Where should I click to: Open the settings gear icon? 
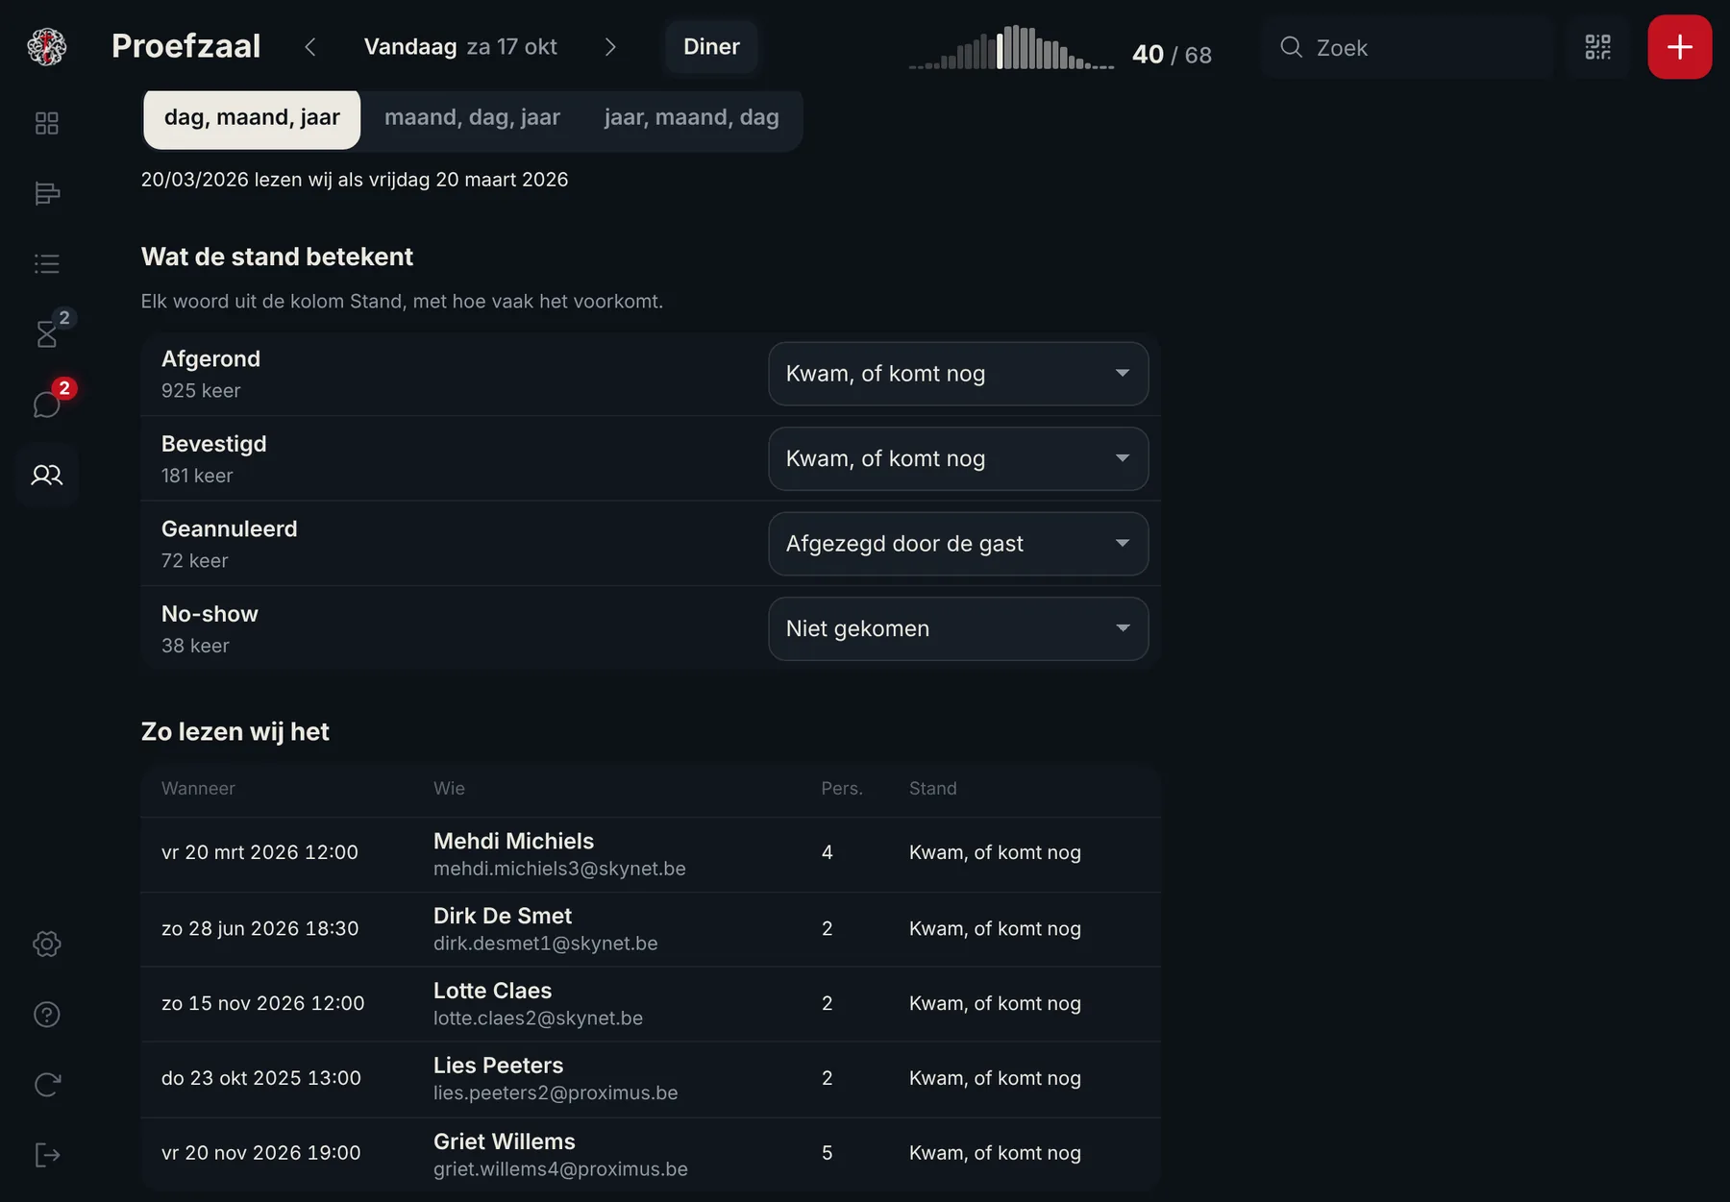[46, 944]
